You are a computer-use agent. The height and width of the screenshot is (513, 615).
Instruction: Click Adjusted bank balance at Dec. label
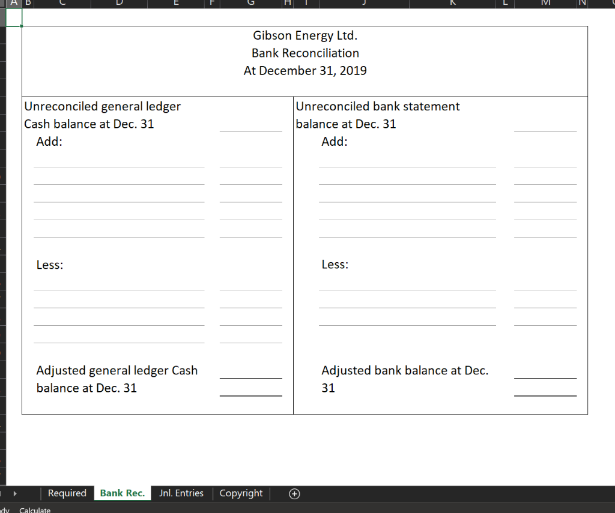click(405, 371)
